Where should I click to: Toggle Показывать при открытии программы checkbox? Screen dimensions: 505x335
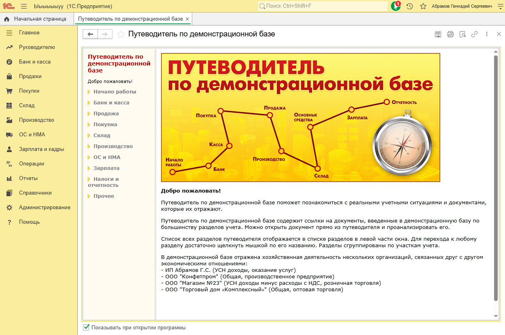[x=86, y=327]
